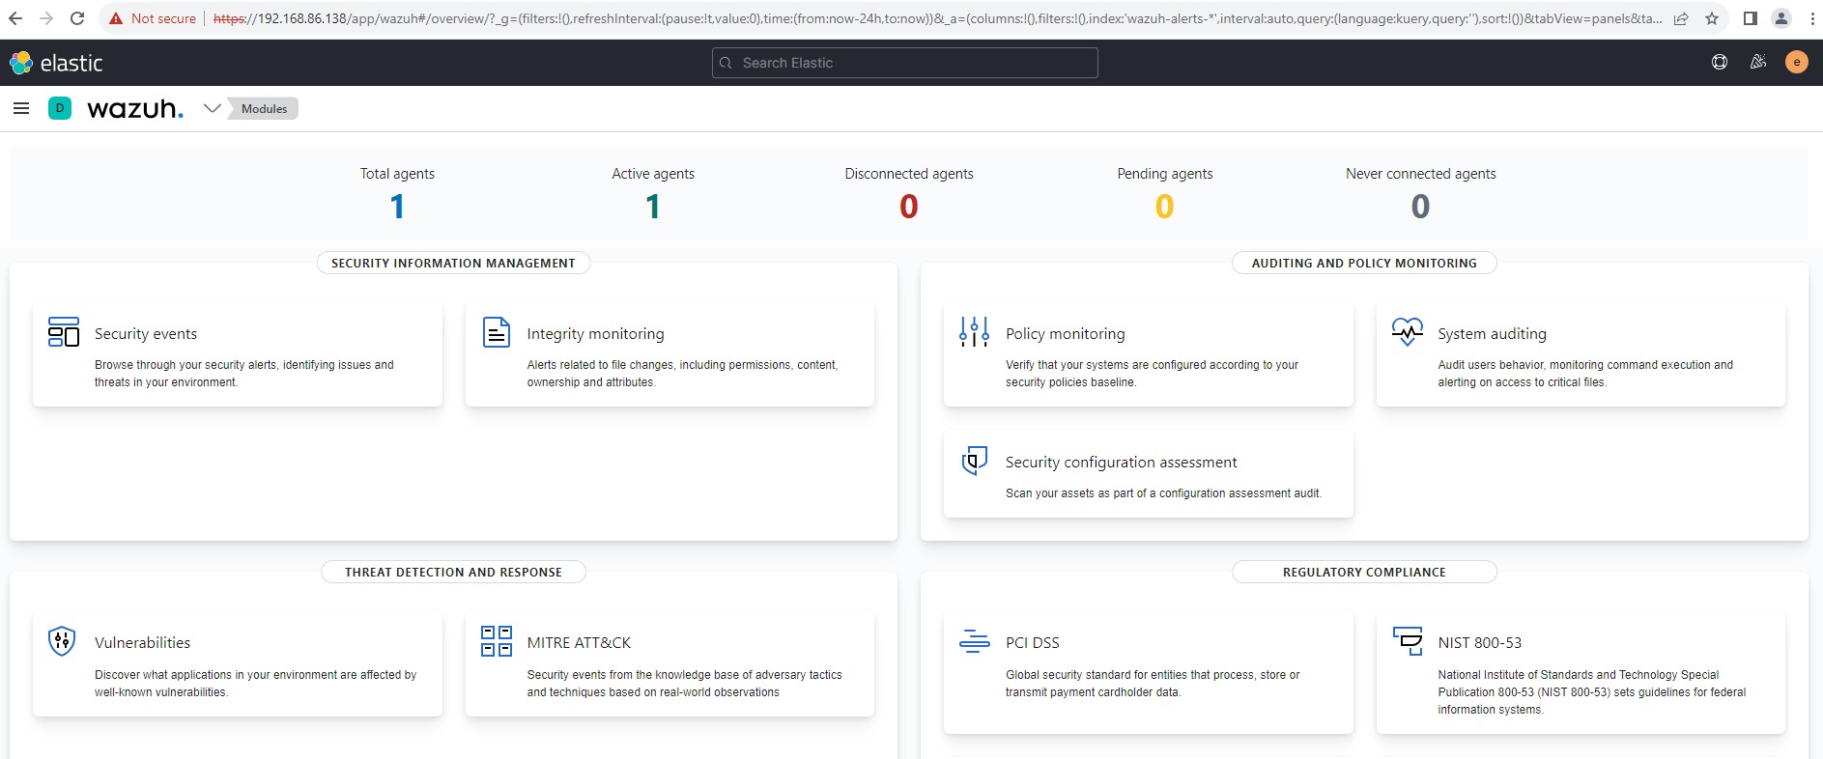Screen dimensions: 1823x759
Task: Expand the wazuh menu chevron
Action: click(213, 108)
